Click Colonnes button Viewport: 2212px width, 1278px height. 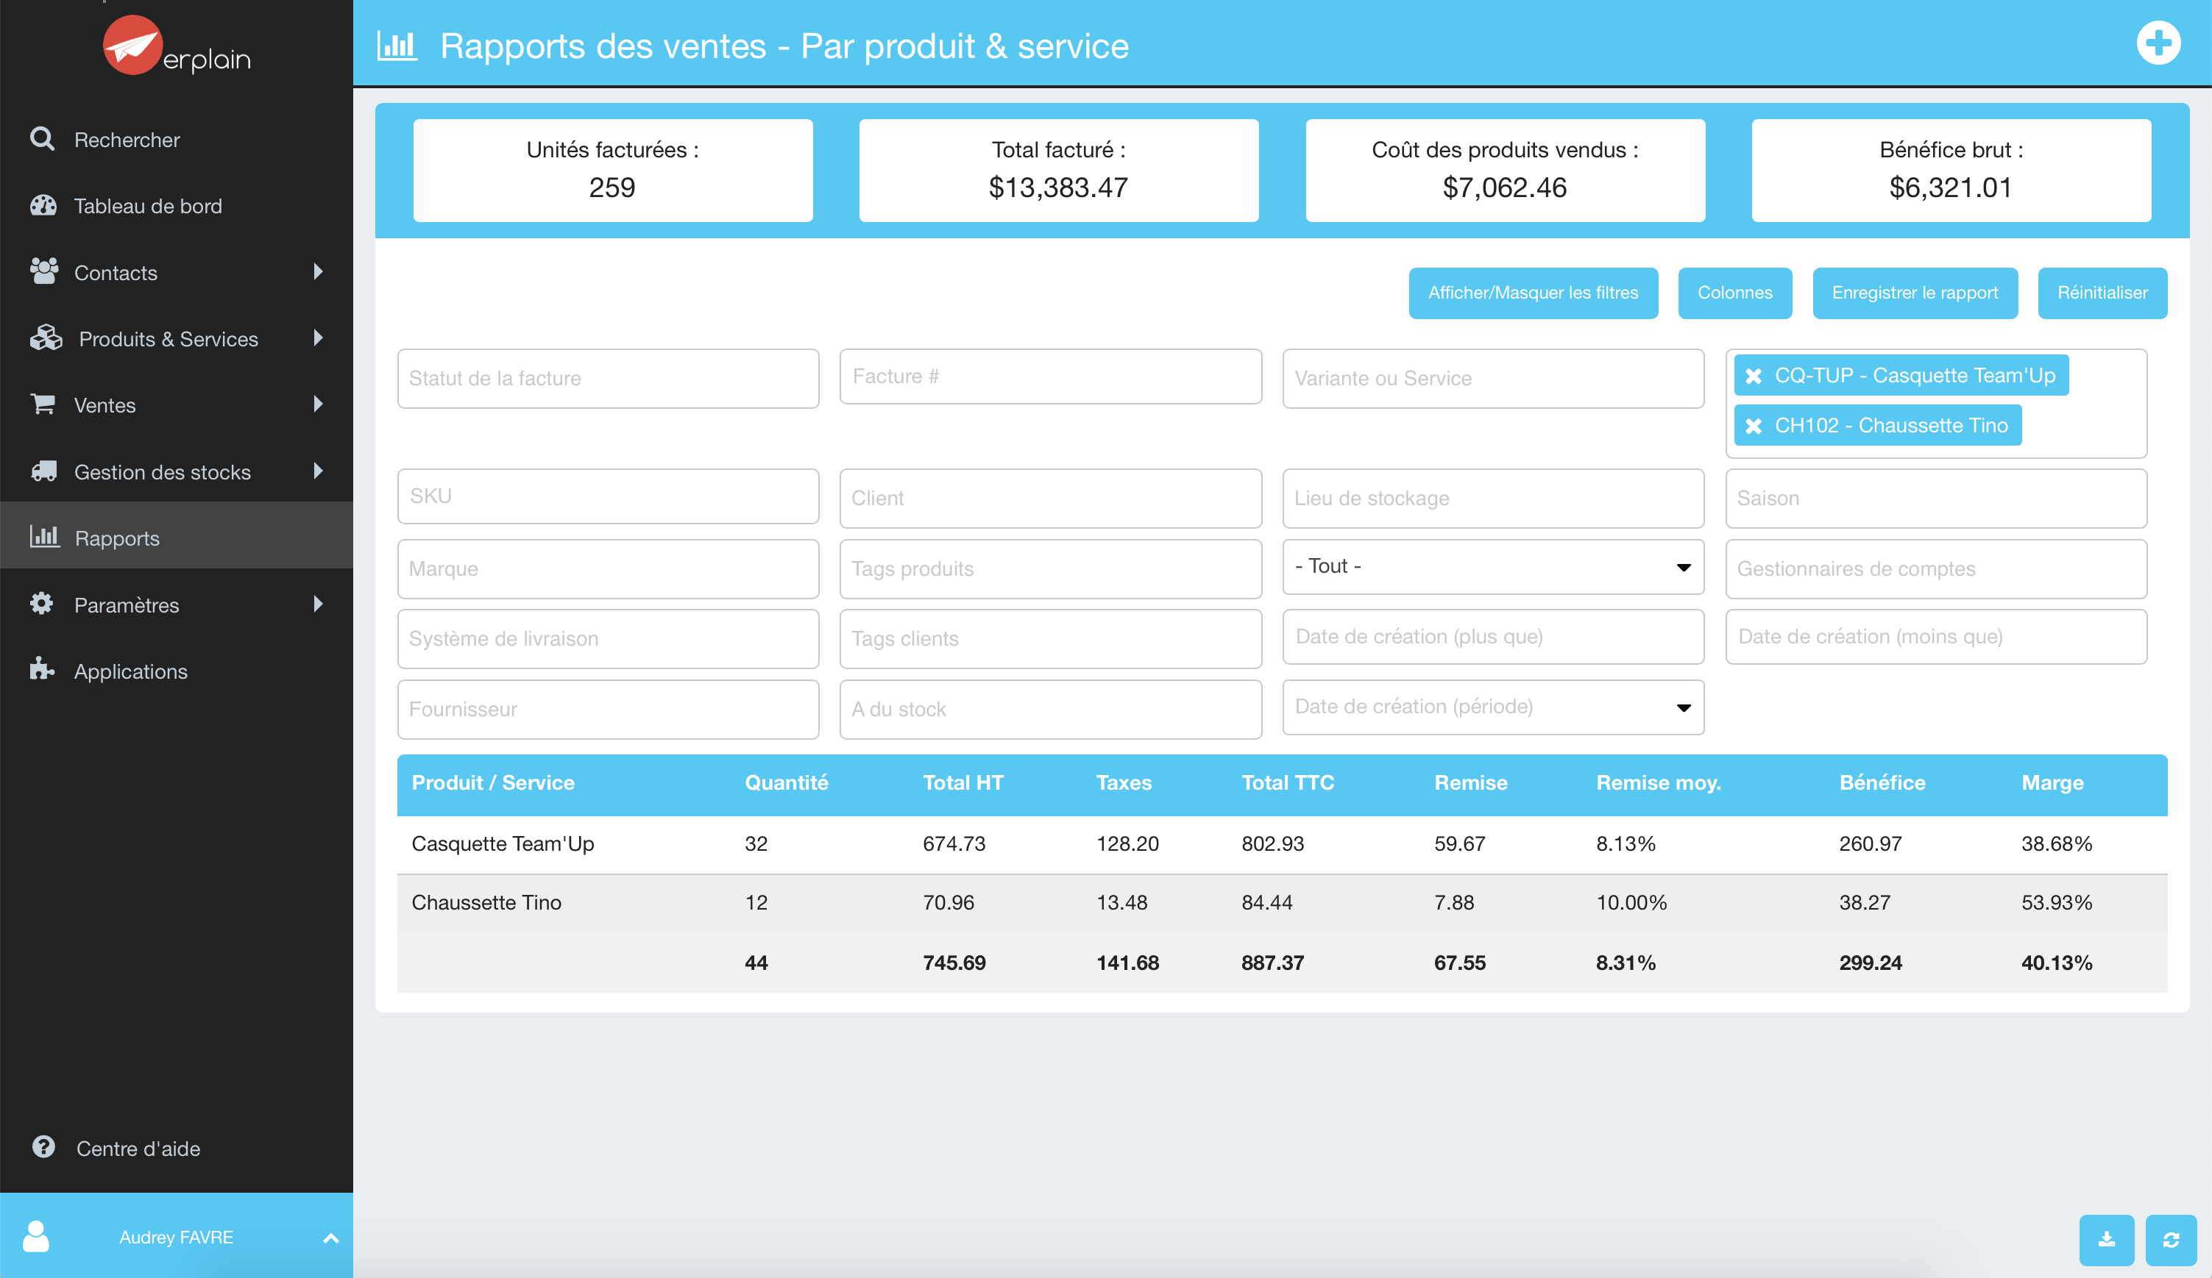coord(1735,290)
